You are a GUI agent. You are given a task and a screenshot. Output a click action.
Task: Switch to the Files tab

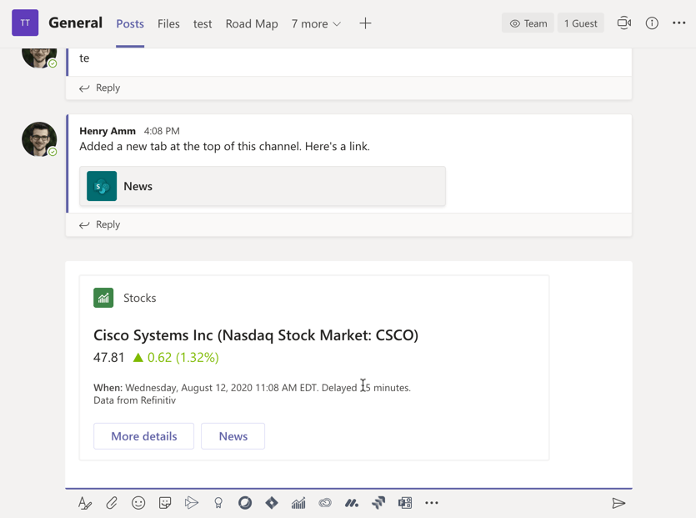[x=168, y=23]
